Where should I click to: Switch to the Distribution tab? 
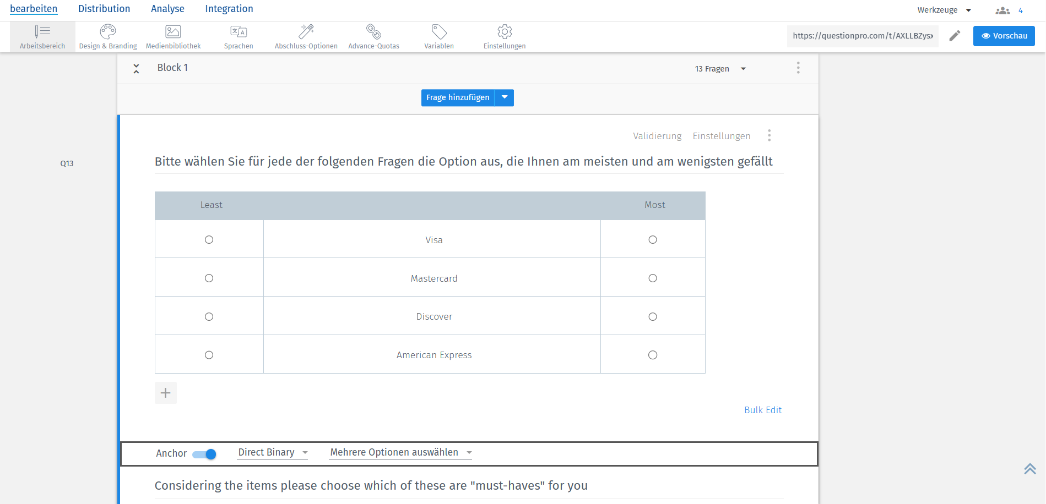click(x=104, y=9)
